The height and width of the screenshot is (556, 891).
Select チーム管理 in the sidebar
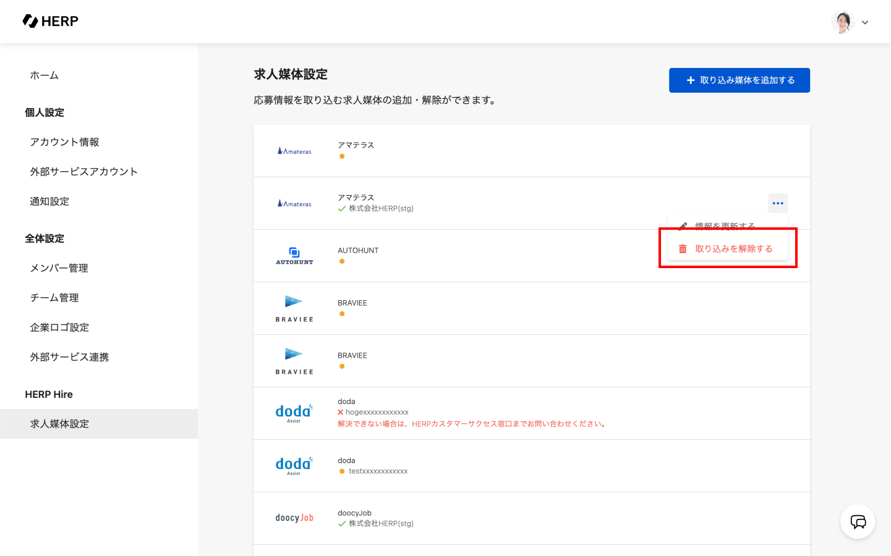[54, 298]
